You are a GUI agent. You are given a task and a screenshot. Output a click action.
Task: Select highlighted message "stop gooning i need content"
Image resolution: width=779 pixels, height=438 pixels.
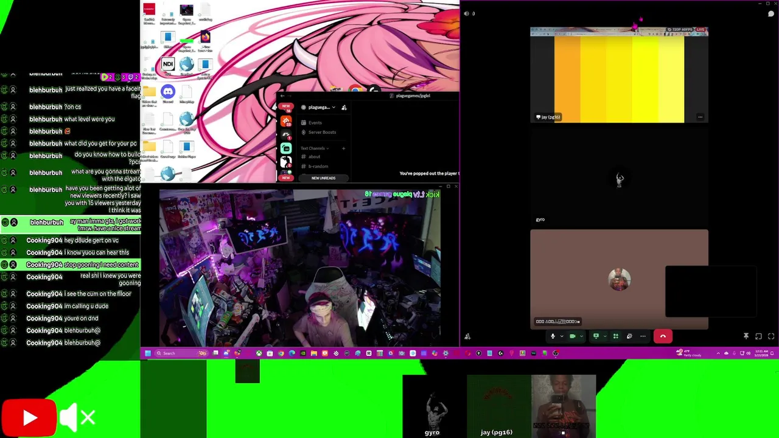click(101, 265)
